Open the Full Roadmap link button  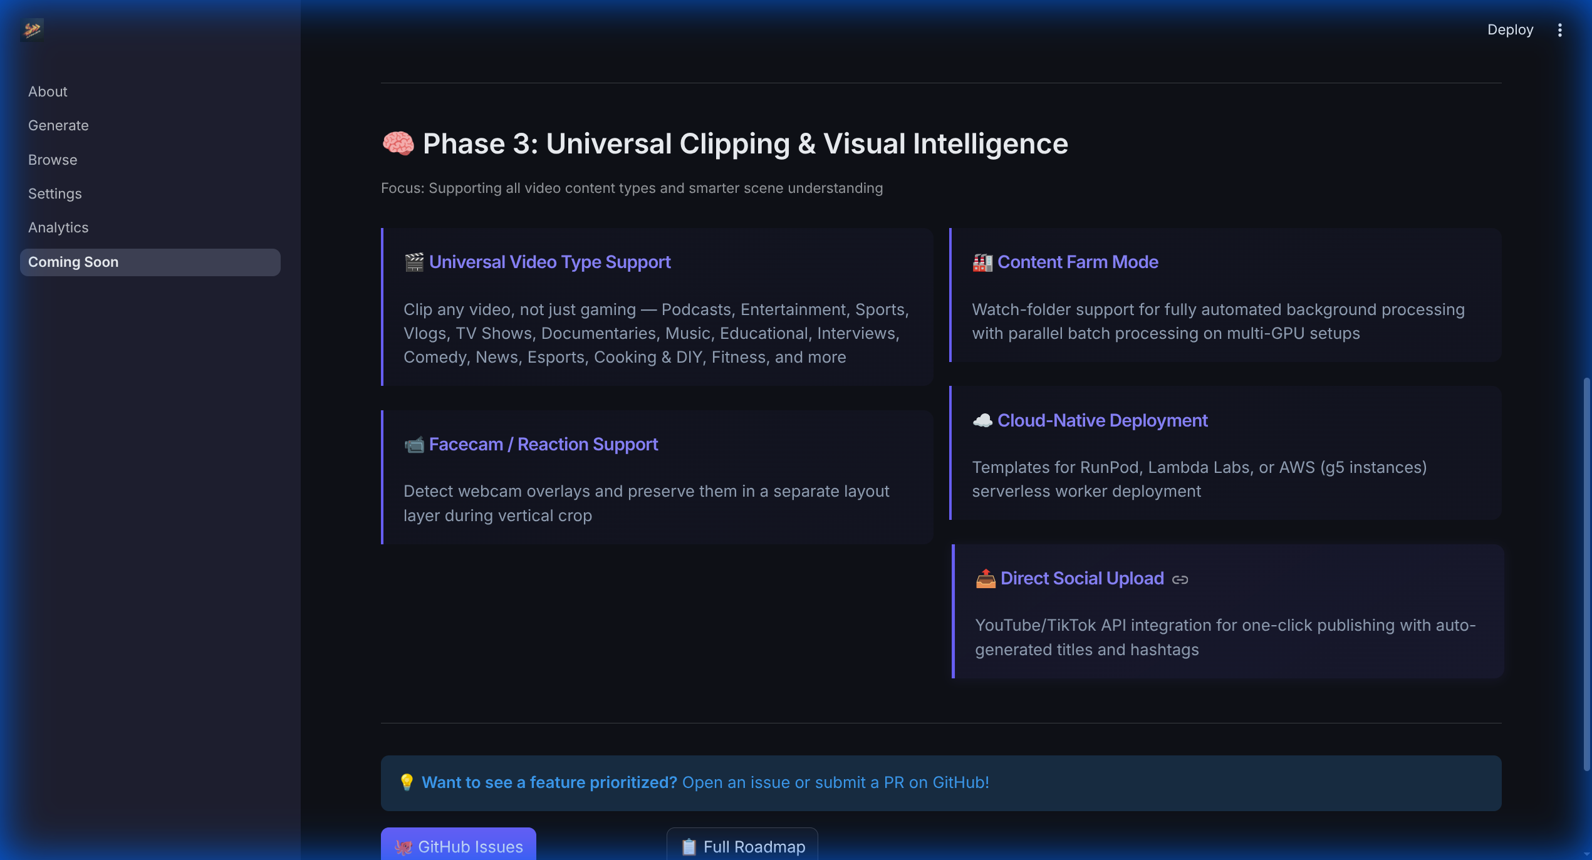(742, 846)
